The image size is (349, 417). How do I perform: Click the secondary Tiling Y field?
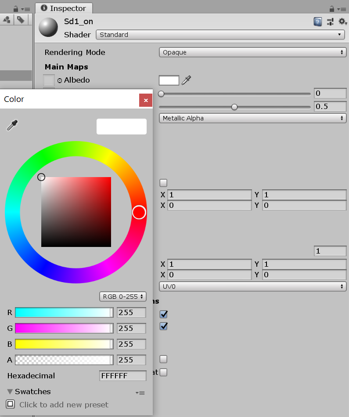[304, 264]
